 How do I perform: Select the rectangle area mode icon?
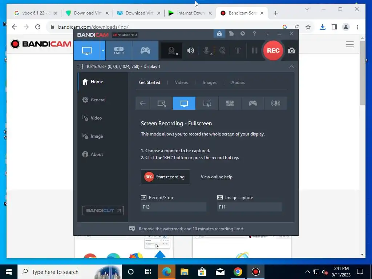(x=161, y=103)
